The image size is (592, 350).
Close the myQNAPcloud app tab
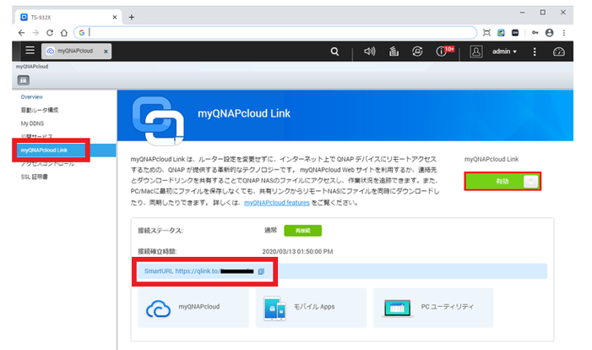tap(106, 52)
